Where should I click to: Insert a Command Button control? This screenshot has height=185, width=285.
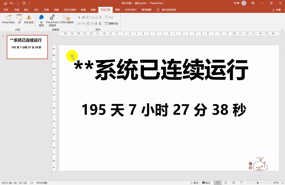click(92, 17)
